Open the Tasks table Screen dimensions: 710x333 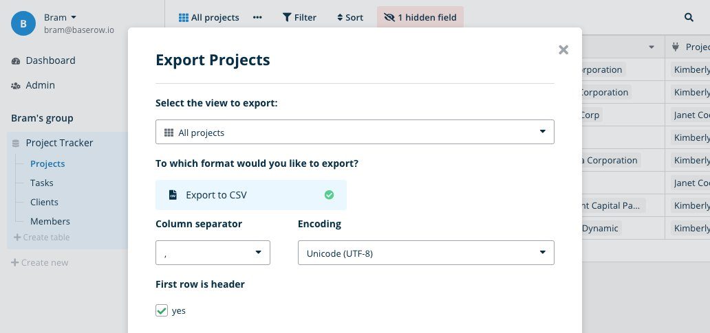tap(41, 183)
